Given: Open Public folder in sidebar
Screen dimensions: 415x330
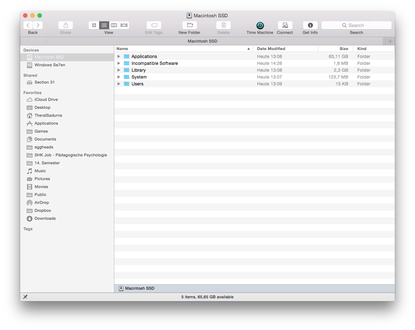Looking at the screenshot, I should (x=67, y=195).
